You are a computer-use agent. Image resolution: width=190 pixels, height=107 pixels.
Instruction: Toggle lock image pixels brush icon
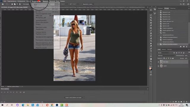166,58
